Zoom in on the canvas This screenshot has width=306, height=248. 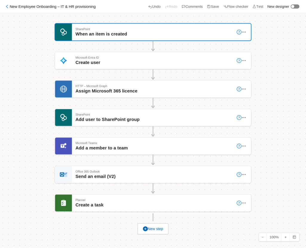(x=285, y=237)
